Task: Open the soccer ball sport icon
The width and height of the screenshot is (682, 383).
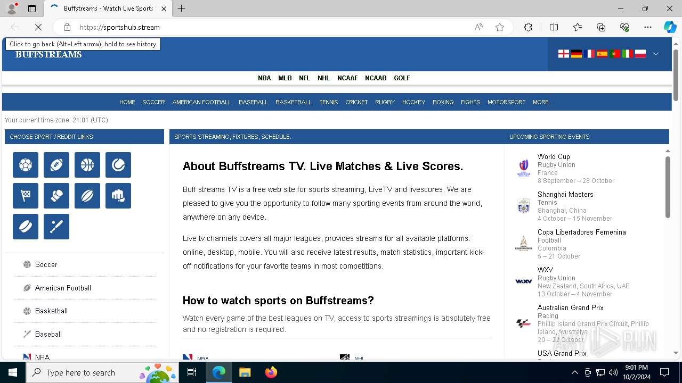Action: point(26,165)
